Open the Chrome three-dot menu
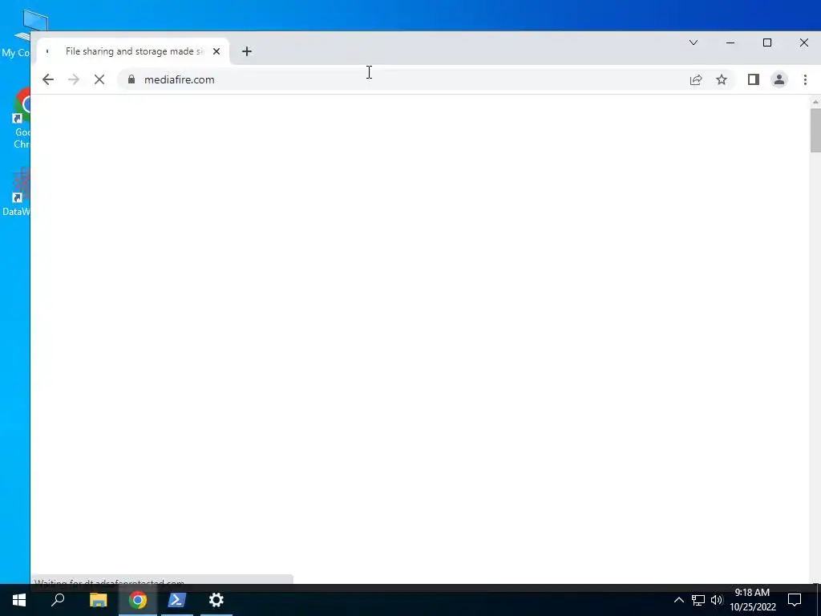821x616 pixels. [x=805, y=79]
